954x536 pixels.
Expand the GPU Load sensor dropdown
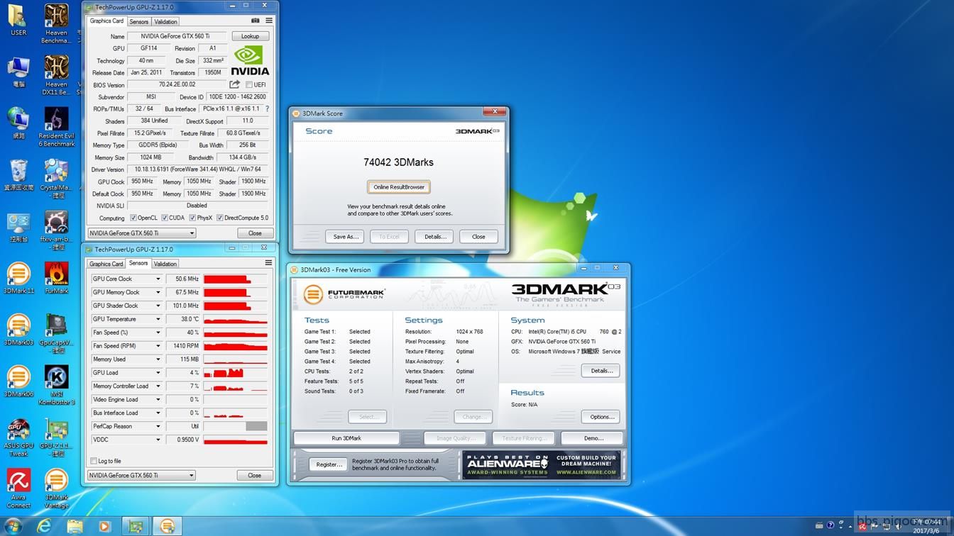coord(158,373)
